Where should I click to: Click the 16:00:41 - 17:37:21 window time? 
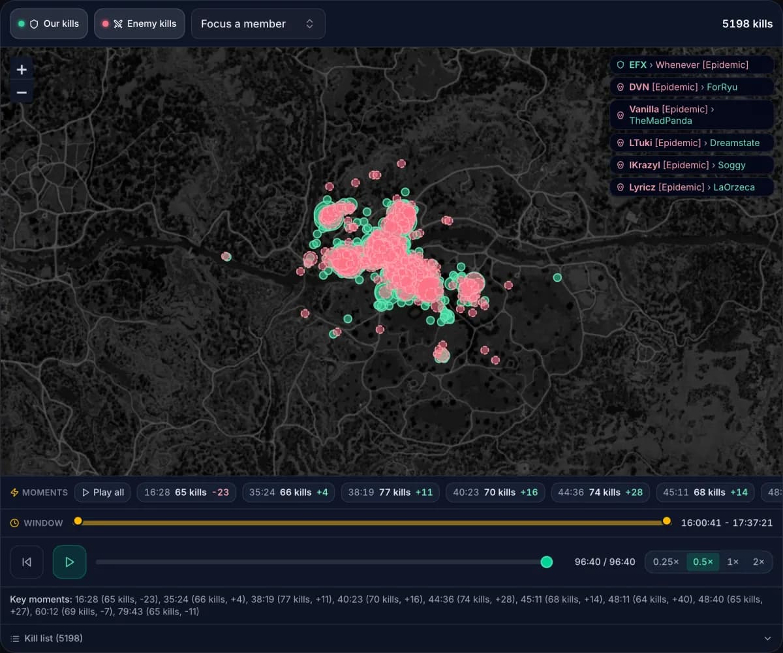(727, 523)
